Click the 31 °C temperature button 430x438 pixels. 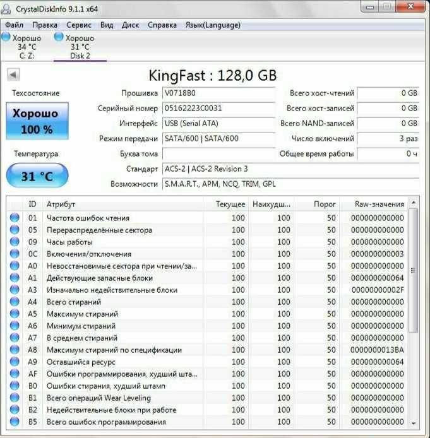[37, 175]
